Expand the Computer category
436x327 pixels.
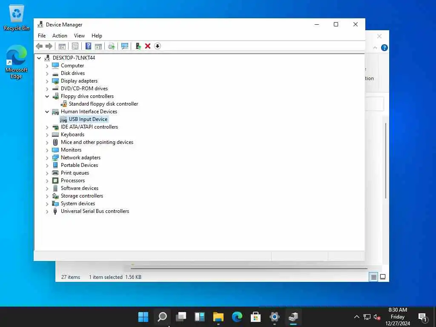tap(47, 66)
